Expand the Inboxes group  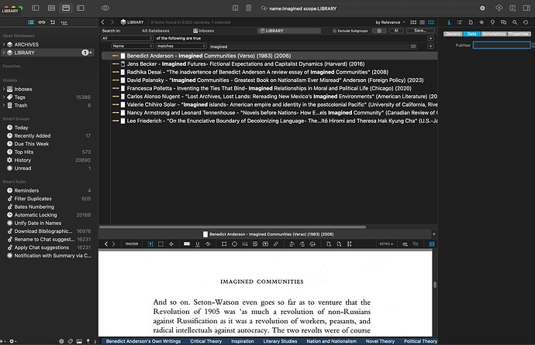tap(4, 89)
